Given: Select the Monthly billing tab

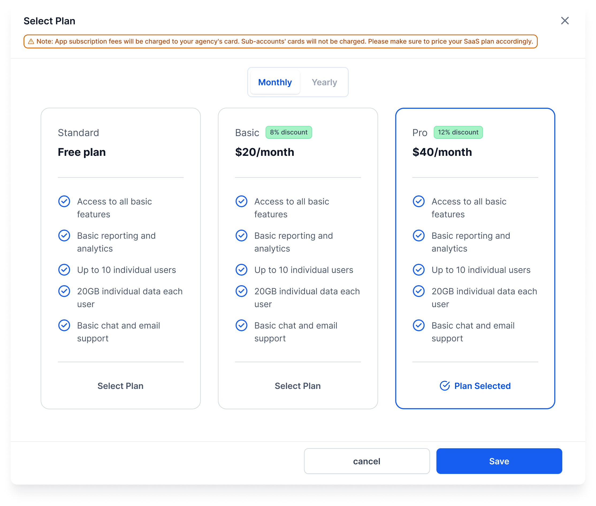Looking at the screenshot, I should (x=275, y=82).
